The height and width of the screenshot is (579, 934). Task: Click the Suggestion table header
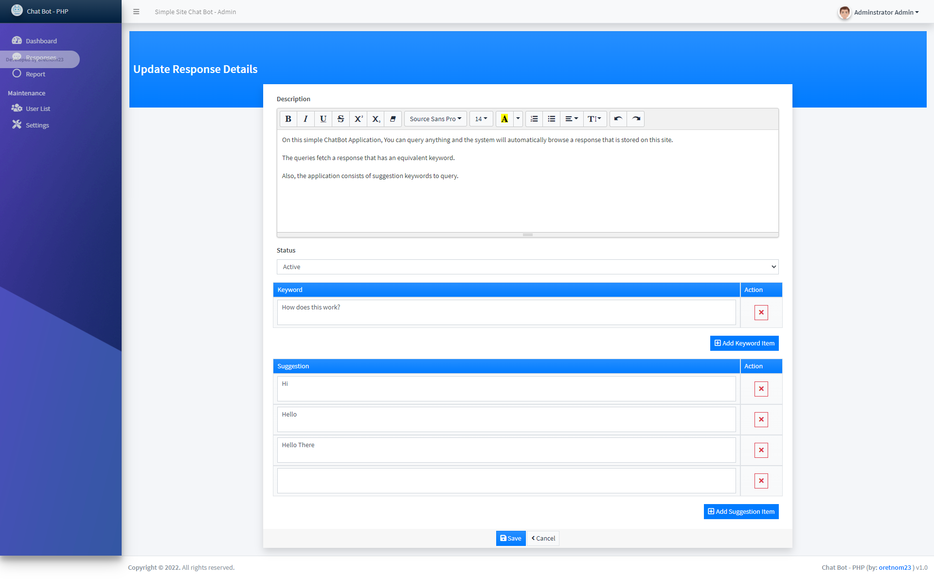point(506,366)
